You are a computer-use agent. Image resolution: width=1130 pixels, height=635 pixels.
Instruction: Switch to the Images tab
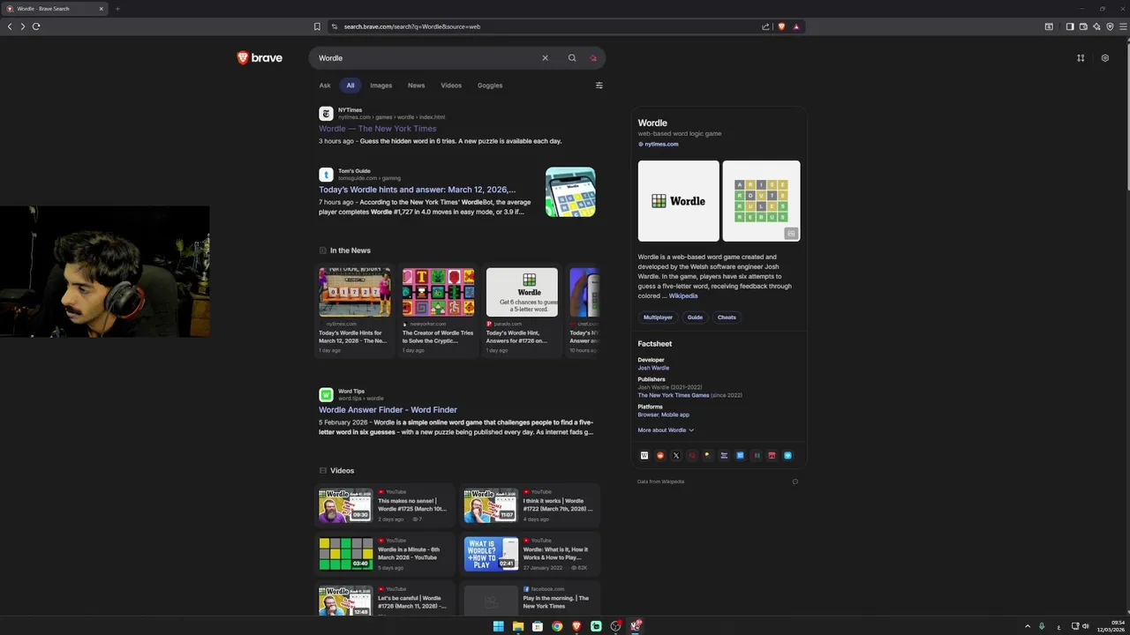click(x=381, y=86)
